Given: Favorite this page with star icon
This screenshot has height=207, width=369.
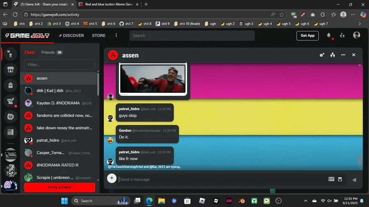Looking at the screenshot, I should 282,15.
